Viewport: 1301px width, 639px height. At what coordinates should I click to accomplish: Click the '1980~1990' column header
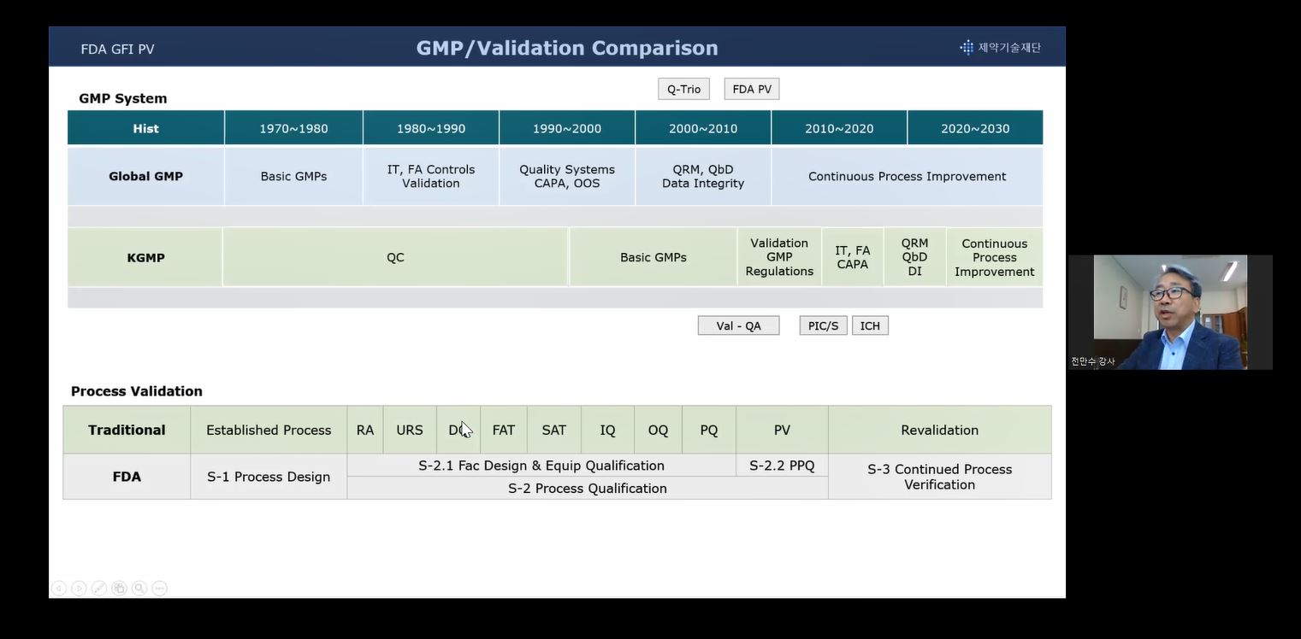[x=431, y=128]
